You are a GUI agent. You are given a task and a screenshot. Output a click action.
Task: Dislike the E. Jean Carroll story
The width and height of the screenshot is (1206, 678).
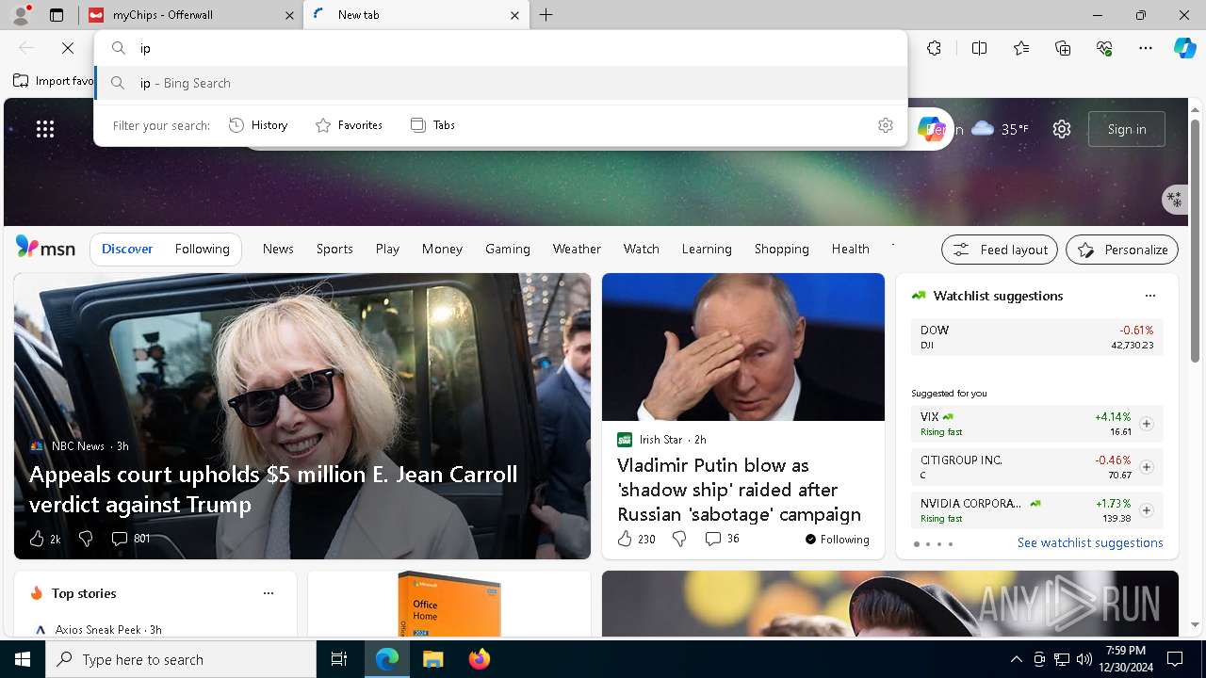86,539
